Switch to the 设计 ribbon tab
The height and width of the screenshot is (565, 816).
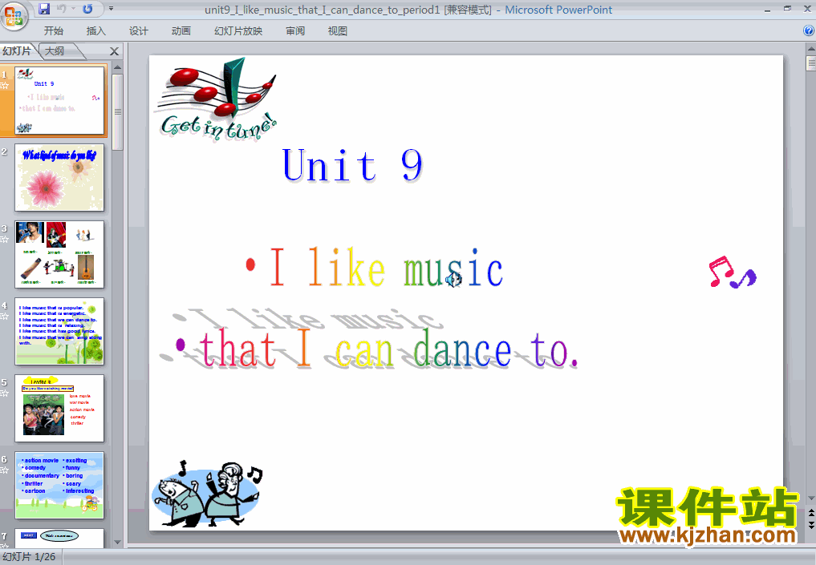click(139, 31)
